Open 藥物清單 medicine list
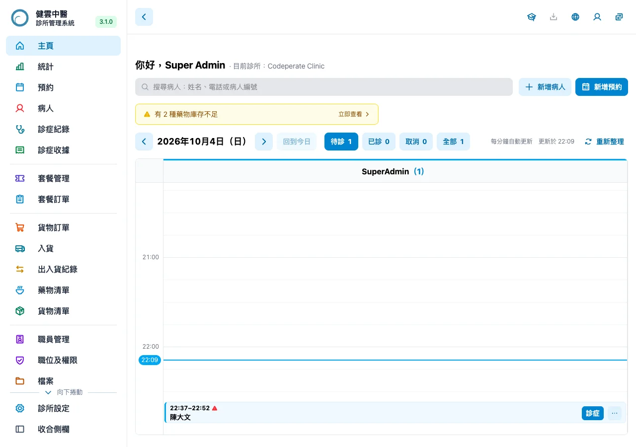 (63, 290)
